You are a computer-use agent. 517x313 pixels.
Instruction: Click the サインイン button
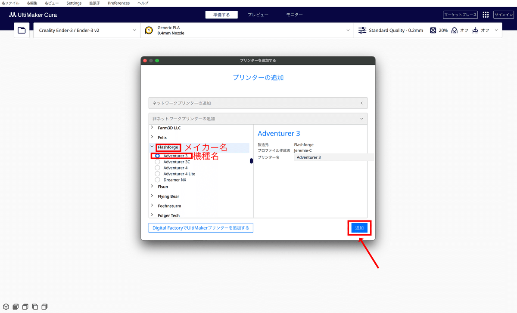[504, 15]
